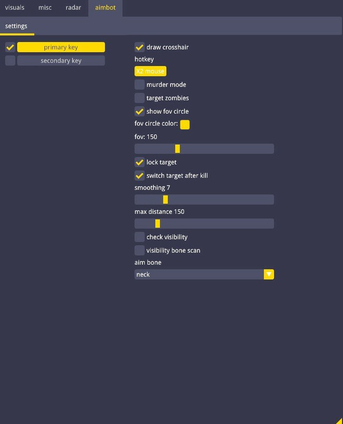This screenshot has width=343, height=424.
Task: Disable the draw crosshair option
Action: [x=139, y=47]
